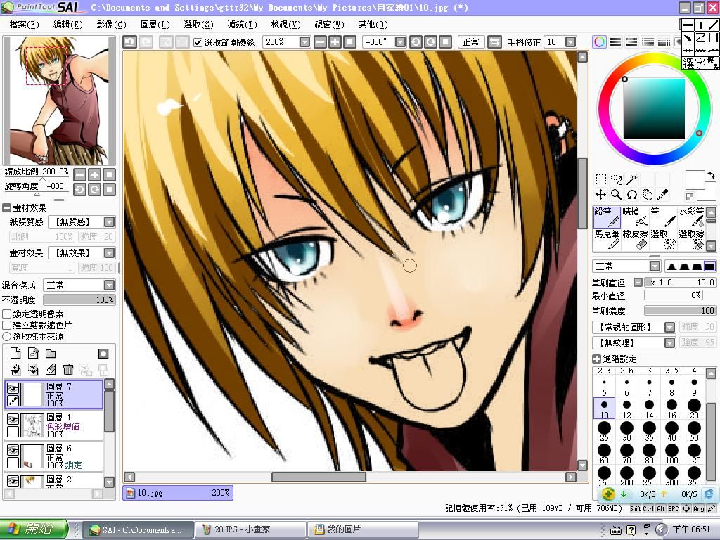Toggle 選取範圍邊緣 selection edge checkbox
This screenshot has height=540, width=720.
[198, 42]
